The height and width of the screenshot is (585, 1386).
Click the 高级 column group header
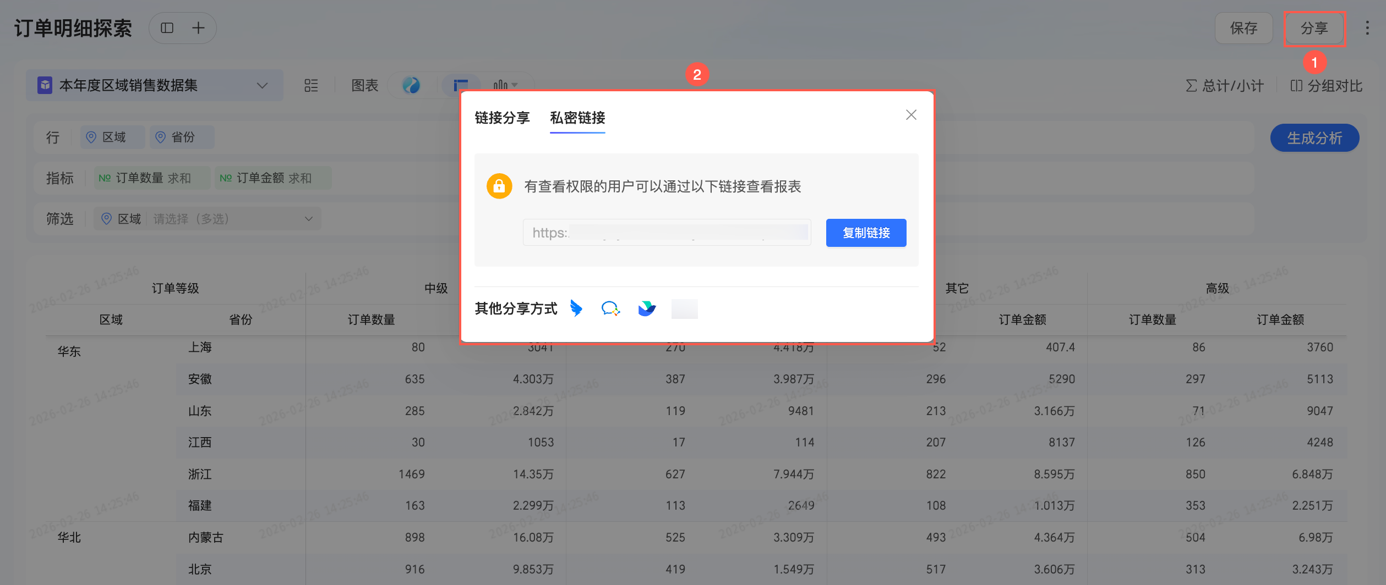coord(1217,288)
